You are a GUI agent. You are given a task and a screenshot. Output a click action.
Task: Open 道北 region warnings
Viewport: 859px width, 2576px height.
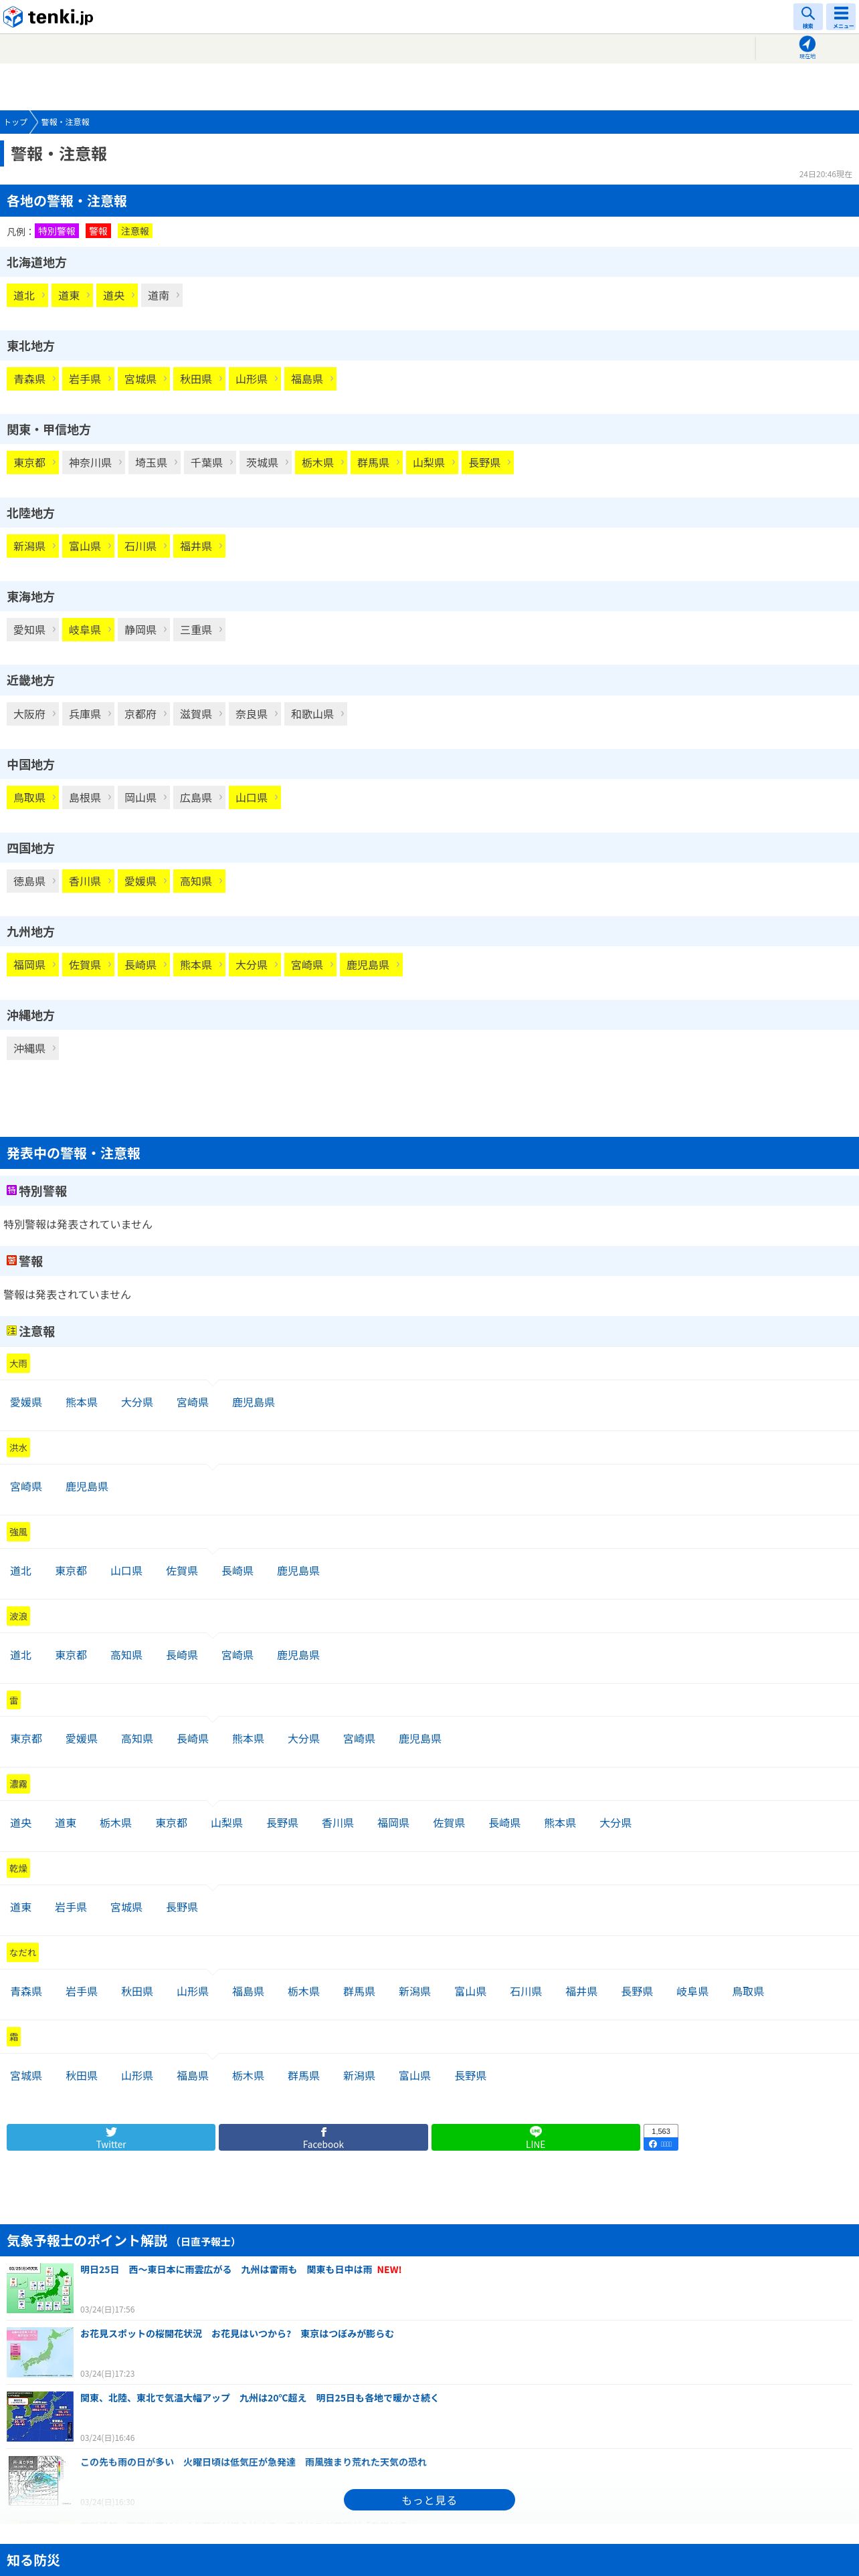(x=27, y=296)
